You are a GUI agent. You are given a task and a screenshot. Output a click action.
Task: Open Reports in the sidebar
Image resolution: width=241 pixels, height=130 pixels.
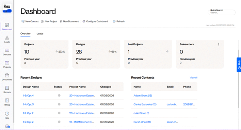7,90
